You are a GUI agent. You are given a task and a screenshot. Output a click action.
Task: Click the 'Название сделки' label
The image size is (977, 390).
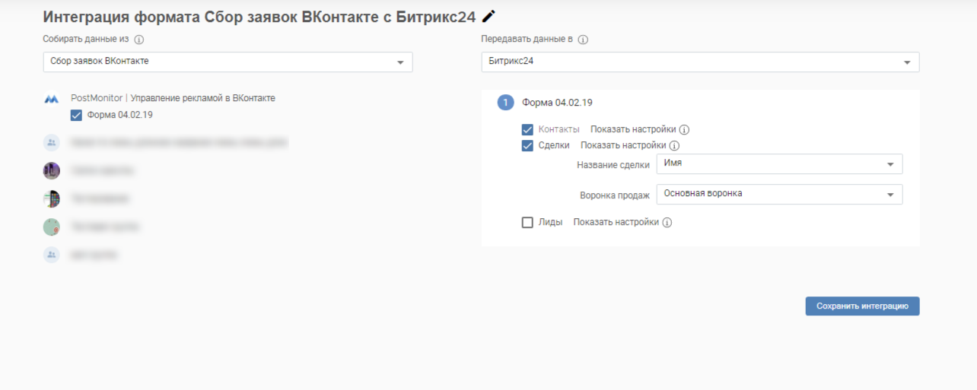point(613,165)
